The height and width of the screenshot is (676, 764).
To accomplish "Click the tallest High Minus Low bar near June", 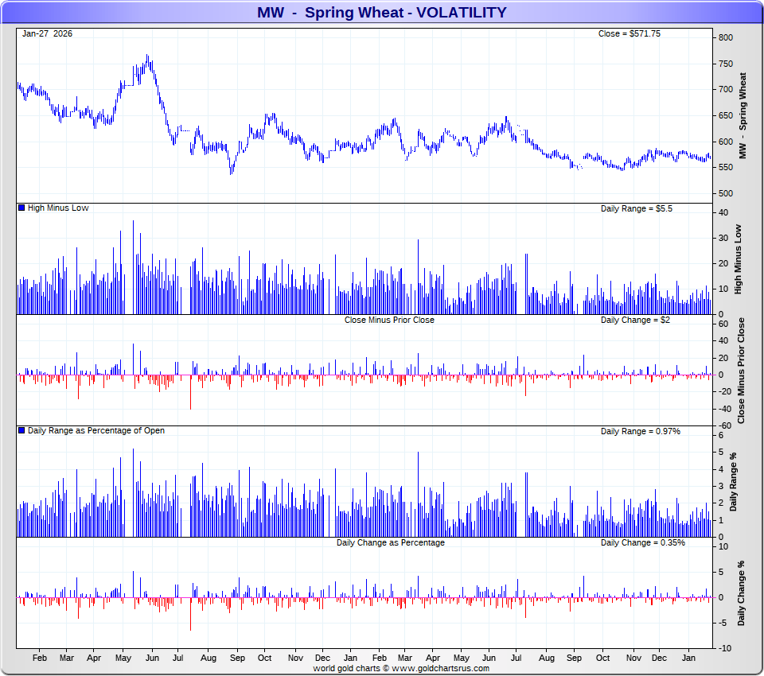I will pos(133,267).
